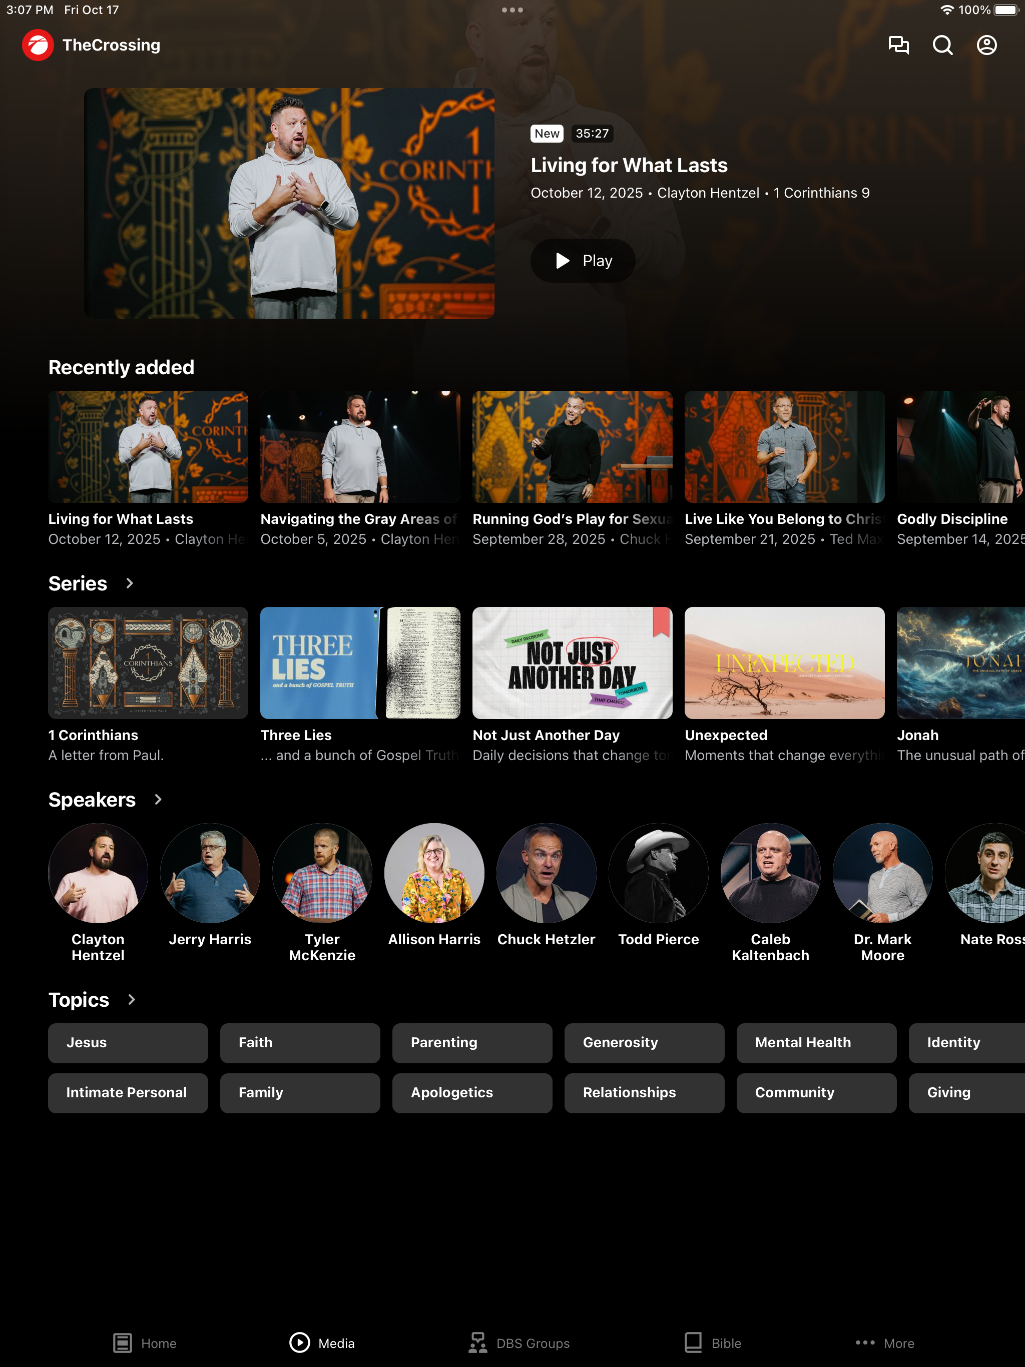Select the Relationships topic
Screen dimensions: 1025x1367
(644, 1093)
